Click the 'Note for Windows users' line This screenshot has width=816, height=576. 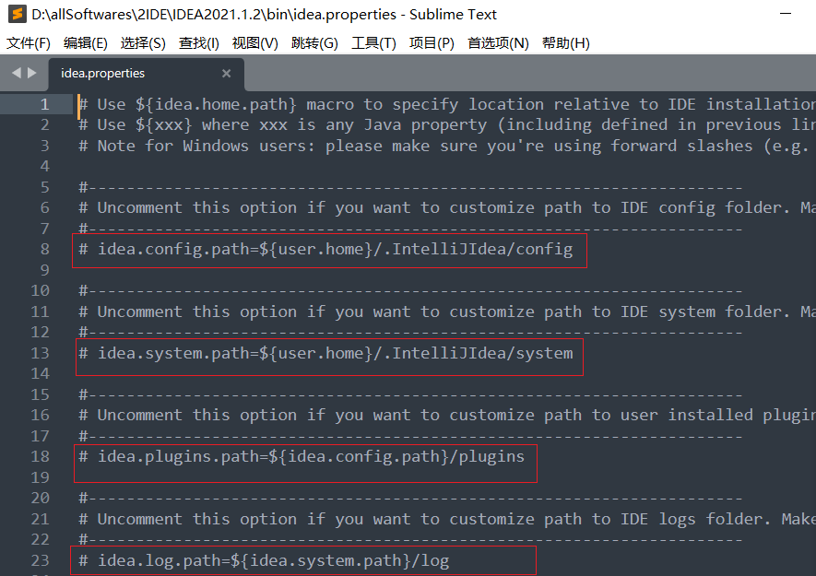point(443,146)
